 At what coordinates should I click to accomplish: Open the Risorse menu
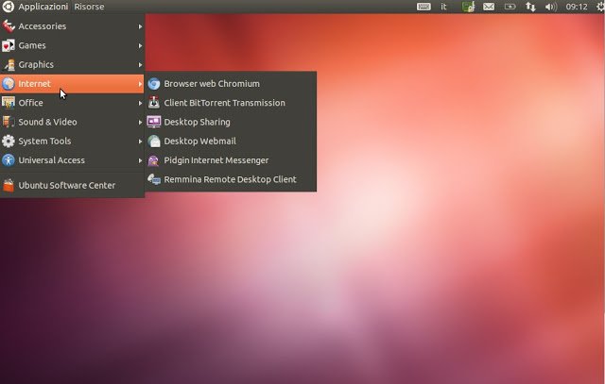[89, 7]
